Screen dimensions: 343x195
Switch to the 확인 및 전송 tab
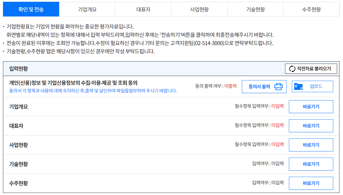point(31,9)
